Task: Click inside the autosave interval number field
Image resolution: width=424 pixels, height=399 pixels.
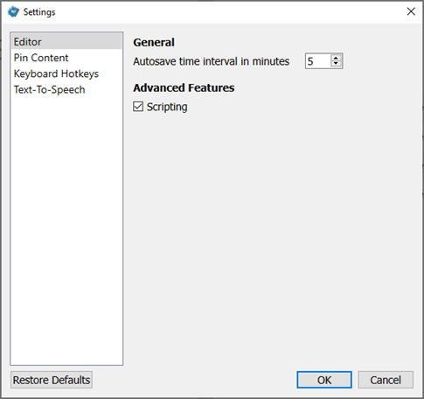Action: [x=318, y=61]
